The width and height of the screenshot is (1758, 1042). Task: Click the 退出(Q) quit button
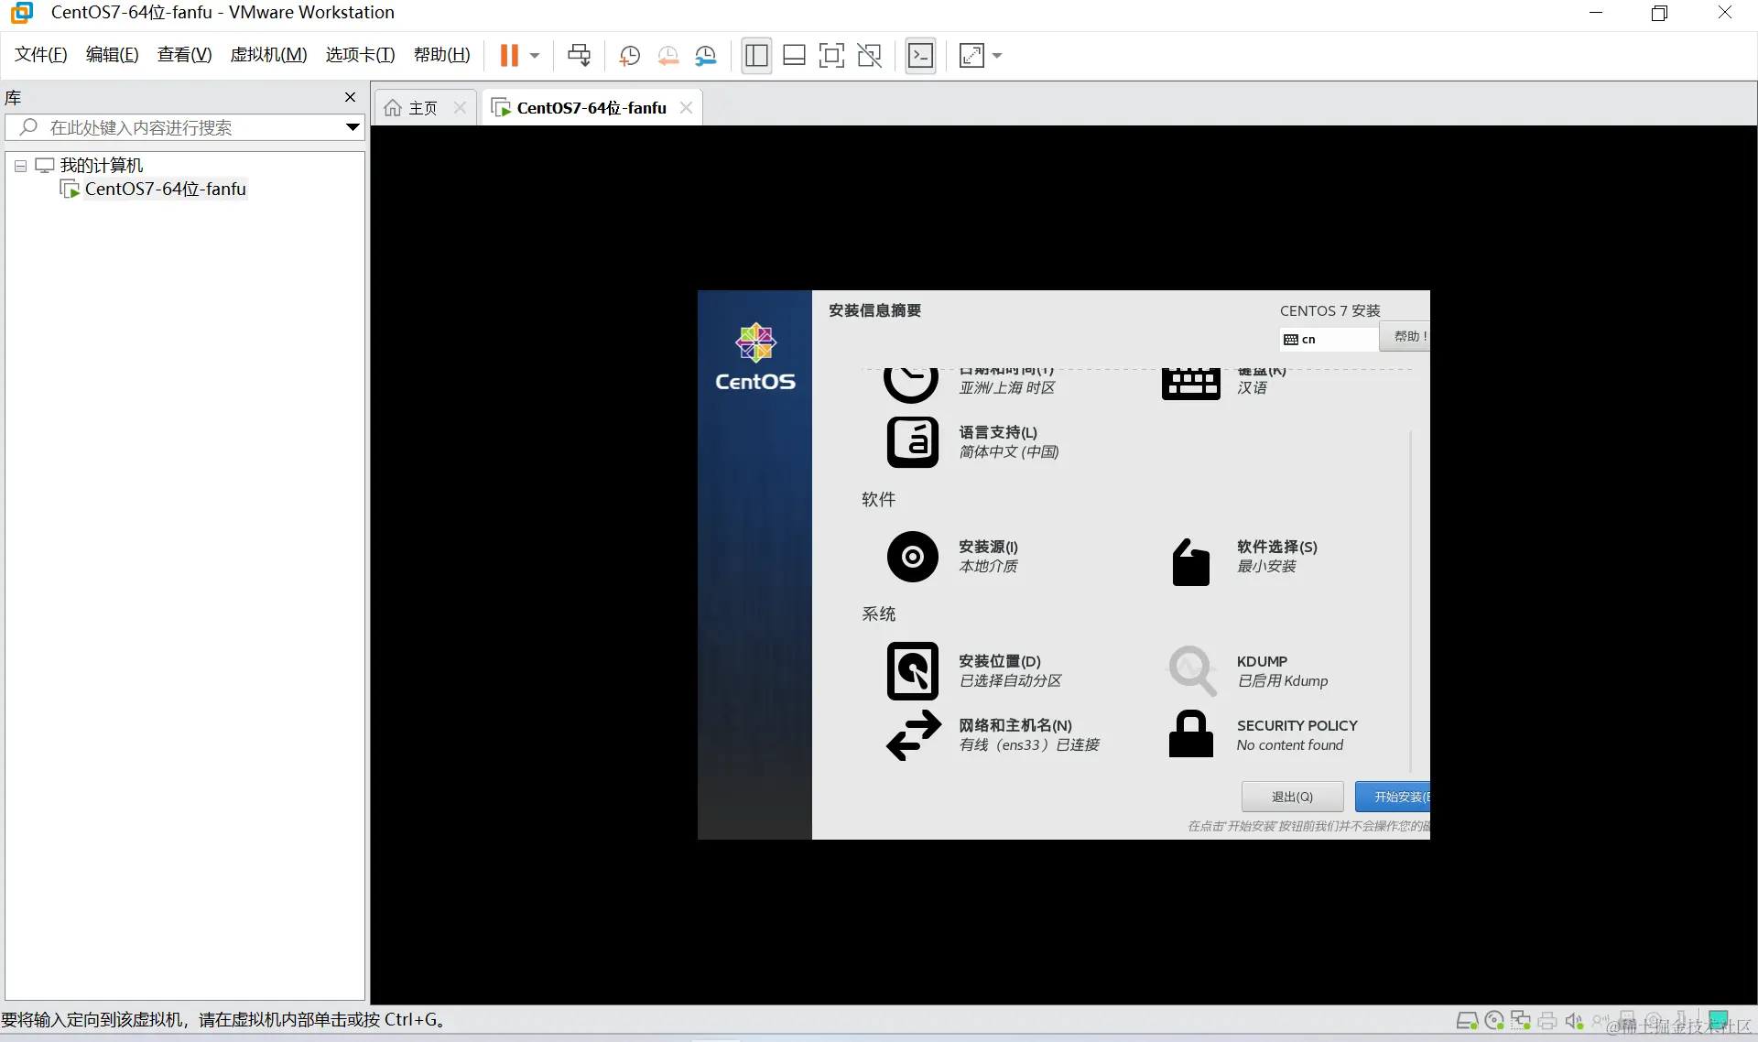click(1292, 797)
